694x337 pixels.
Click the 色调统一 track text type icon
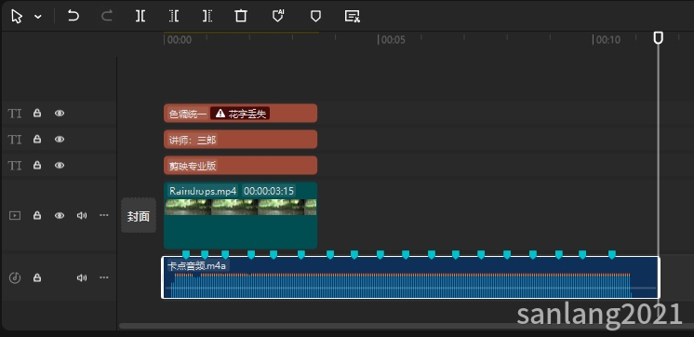pyautogui.click(x=15, y=114)
